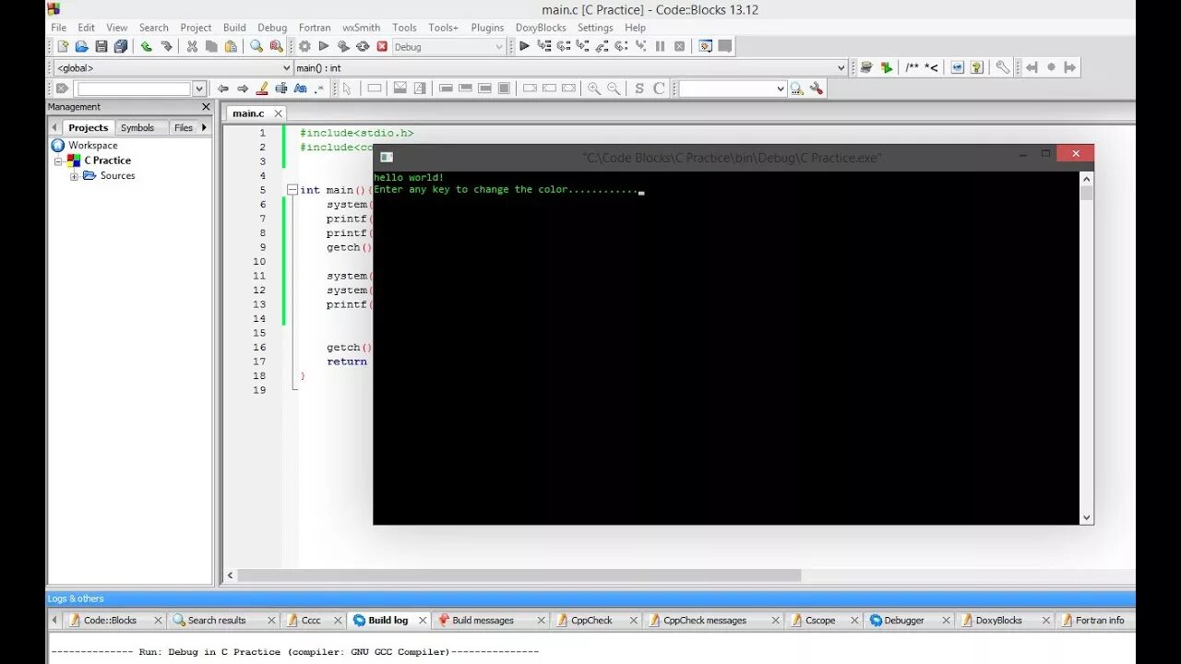Open the Debugging windows icon

(706, 46)
